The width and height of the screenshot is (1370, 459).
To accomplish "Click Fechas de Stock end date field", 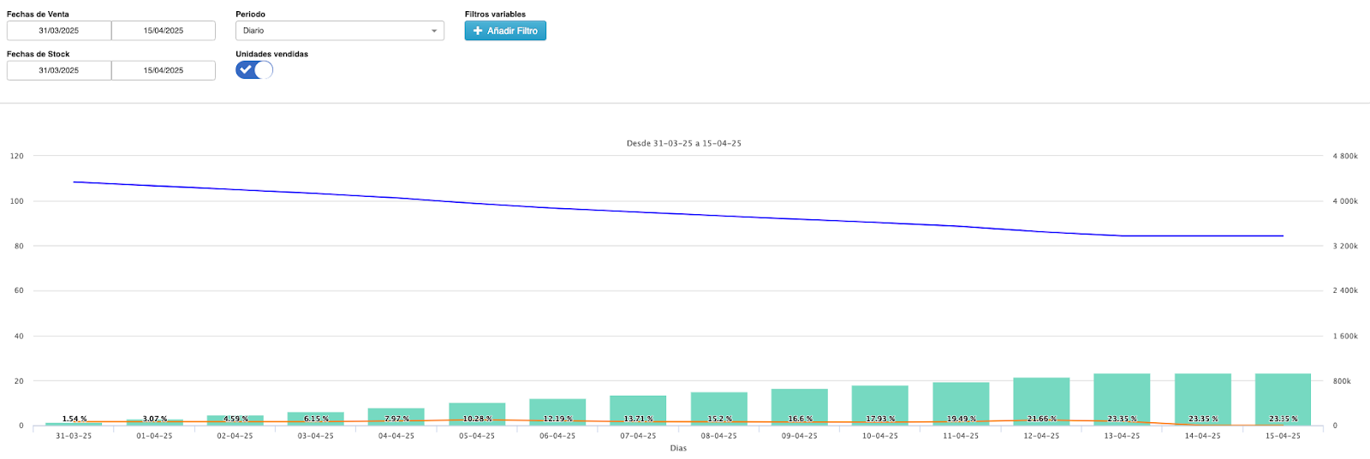I will 164,70.
